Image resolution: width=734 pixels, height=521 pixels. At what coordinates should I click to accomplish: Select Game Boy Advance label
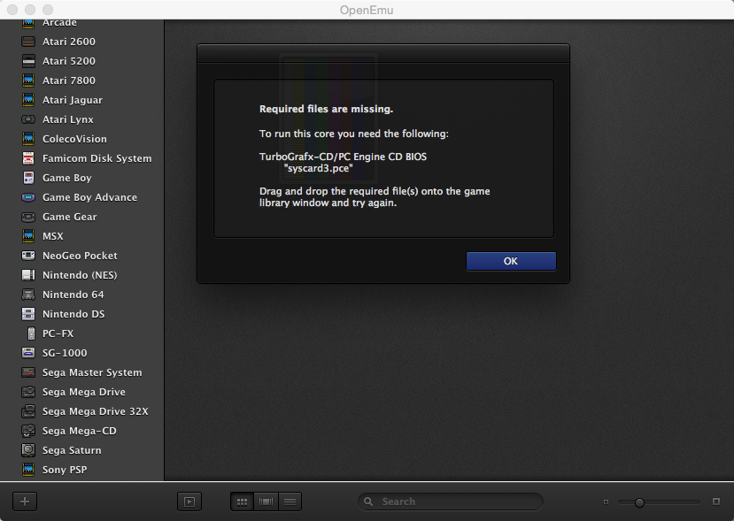click(x=90, y=197)
